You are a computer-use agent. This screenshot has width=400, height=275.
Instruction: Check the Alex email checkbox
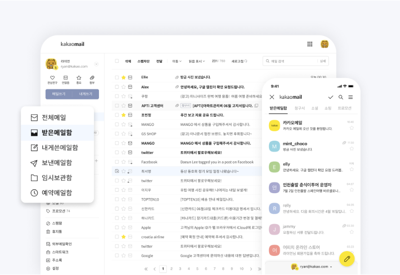117,87
